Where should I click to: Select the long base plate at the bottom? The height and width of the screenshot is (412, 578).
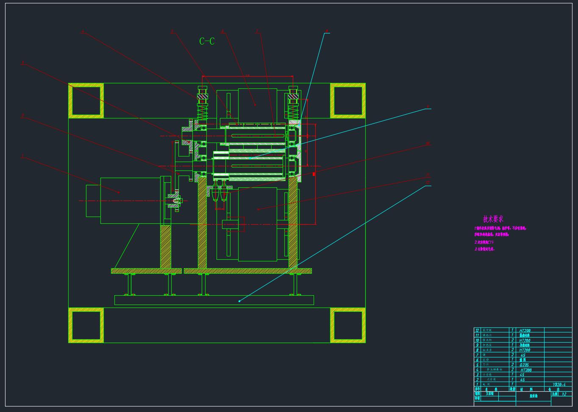tap(214, 300)
